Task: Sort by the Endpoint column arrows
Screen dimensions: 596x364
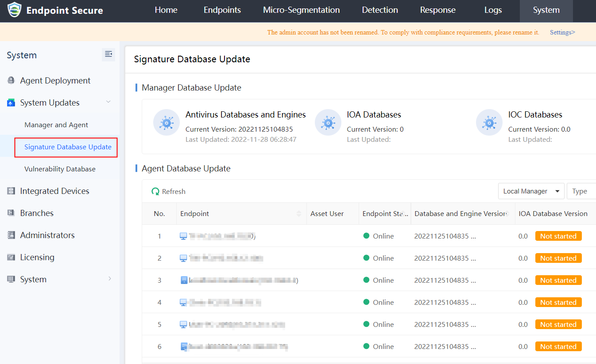Action: [x=298, y=214]
